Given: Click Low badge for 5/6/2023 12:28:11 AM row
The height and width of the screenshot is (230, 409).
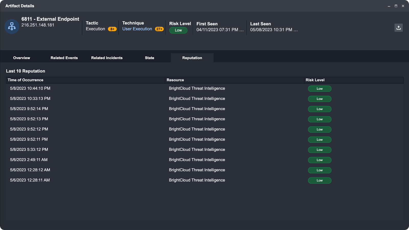Looking at the screenshot, I should coord(320,181).
